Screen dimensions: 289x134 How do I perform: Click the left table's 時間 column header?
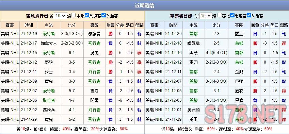[x=29, y=25]
